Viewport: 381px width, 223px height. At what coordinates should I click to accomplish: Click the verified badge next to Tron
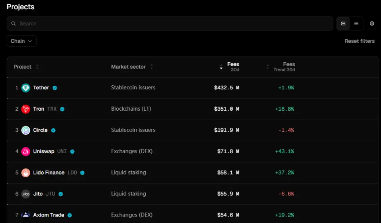pyautogui.click(x=62, y=109)
